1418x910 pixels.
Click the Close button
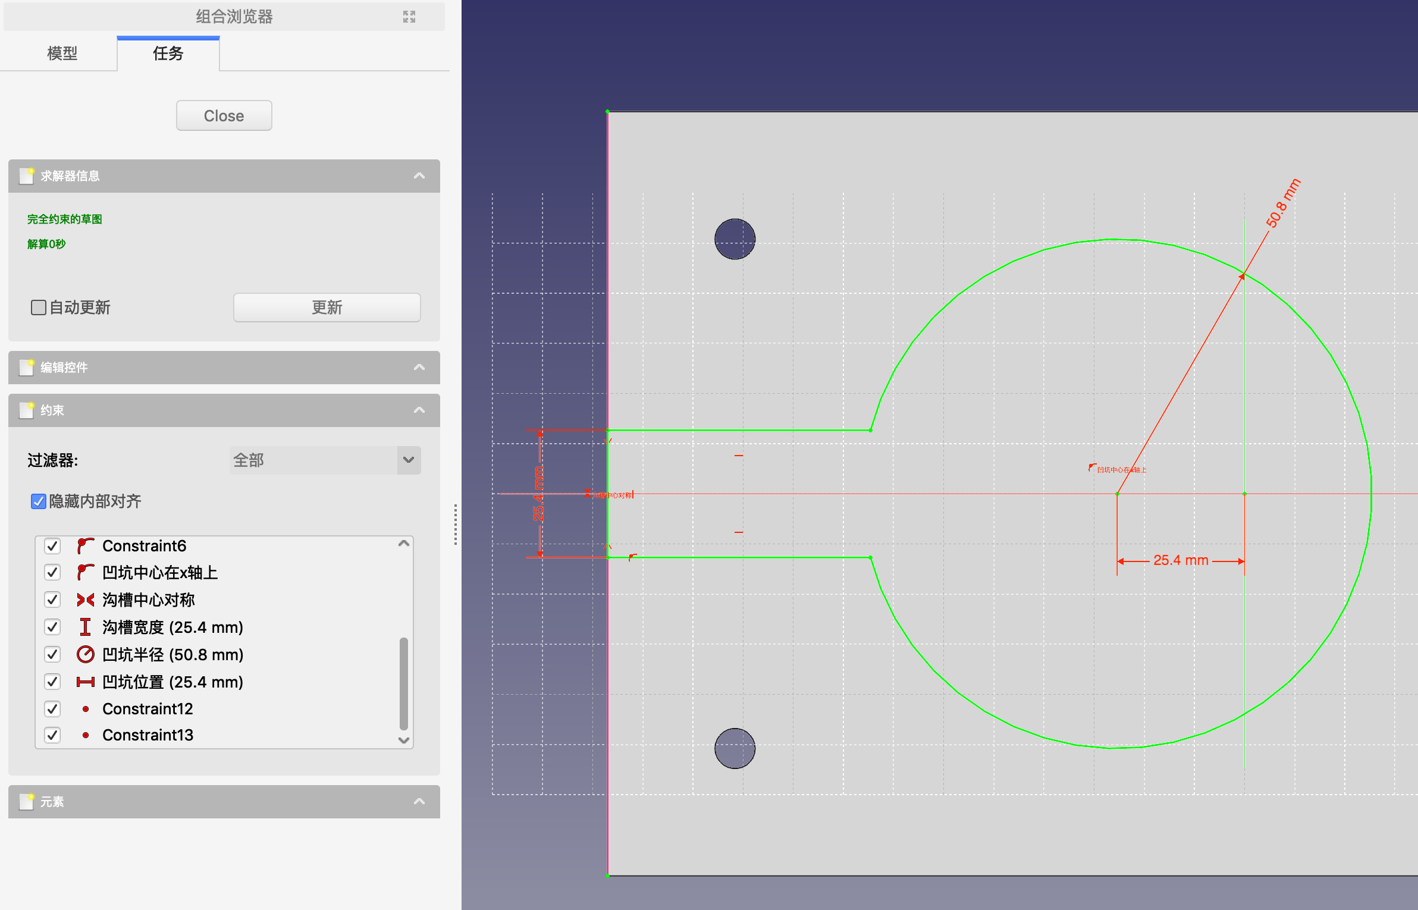pyautogui.click(x=223, y=115)
